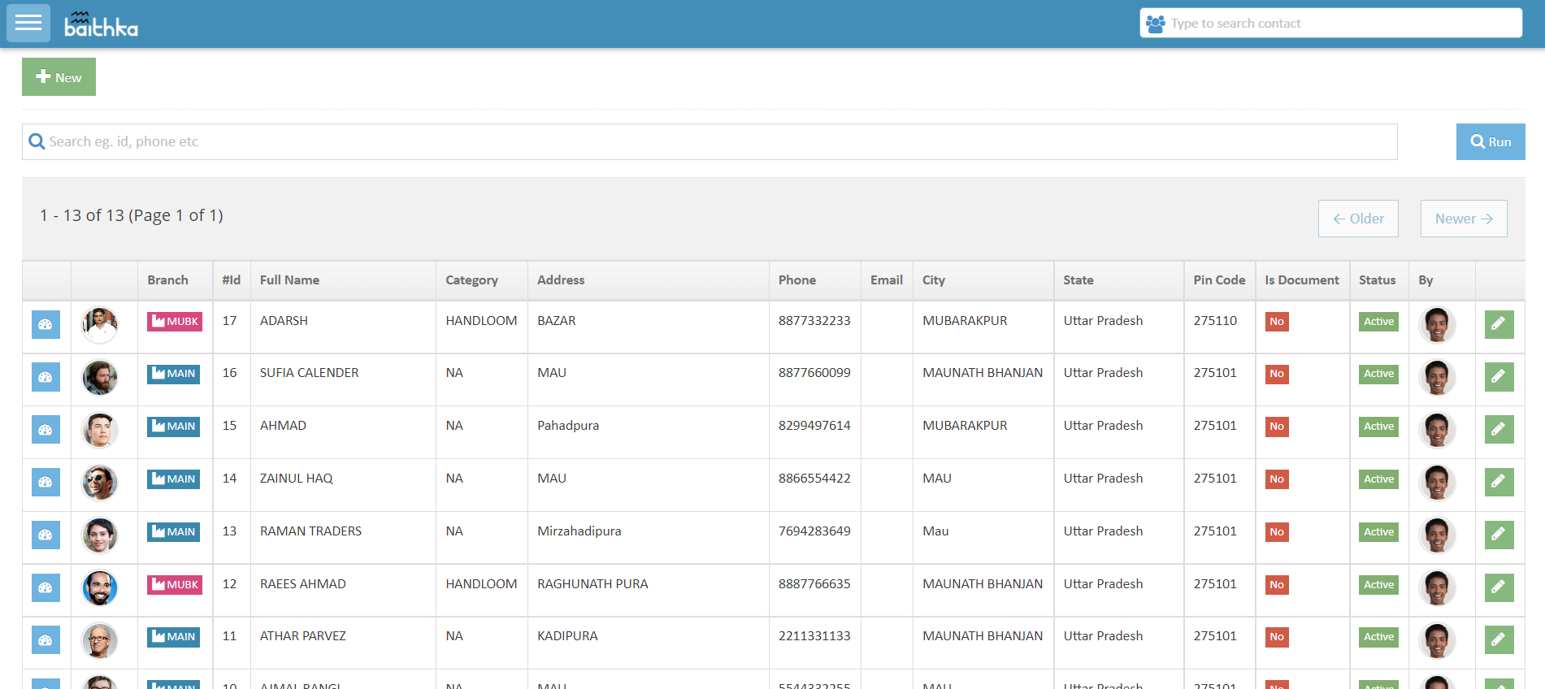Open dashboard icon for ZAINUL HAQ row
The height and width of the screenshot is (689, 1545).
[x=46, y=483]
